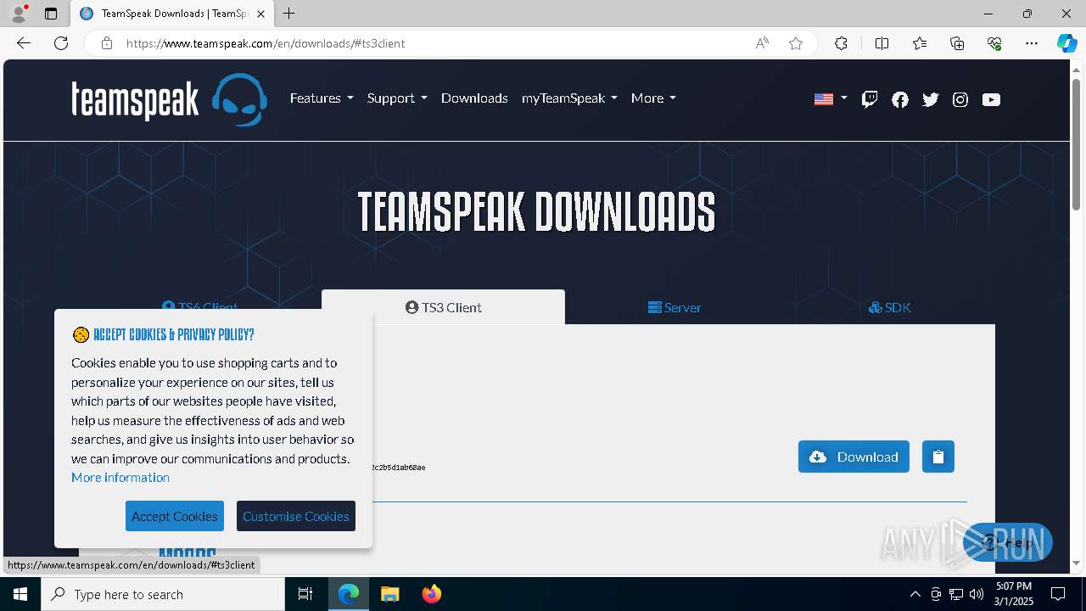The height and width of the screenshot is (611, 1086).
Task: Click the TeamSpeak headset logo
Action: [x=239, y=99]
